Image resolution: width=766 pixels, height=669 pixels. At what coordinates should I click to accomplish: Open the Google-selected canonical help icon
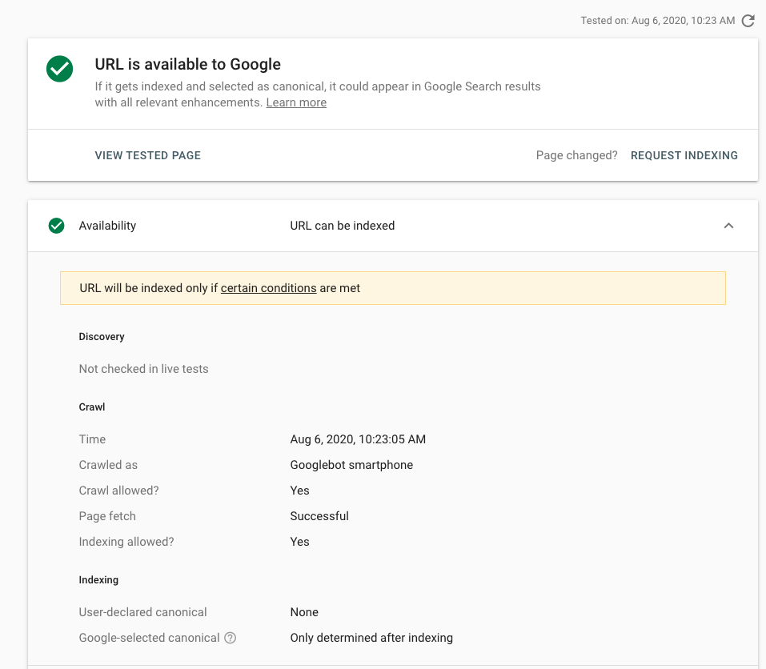(x=230, y=638)
